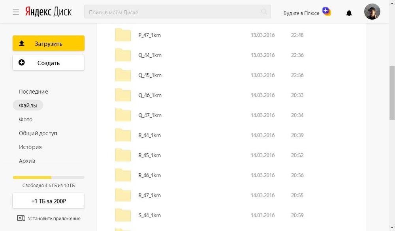Click the P_47_1km folder icon
The height and width of the screenshot is (231, 395).
point(123,35)
